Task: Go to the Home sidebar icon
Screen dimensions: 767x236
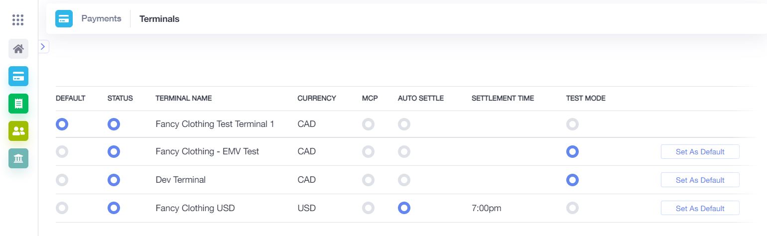Action: [x=18, y=49]
